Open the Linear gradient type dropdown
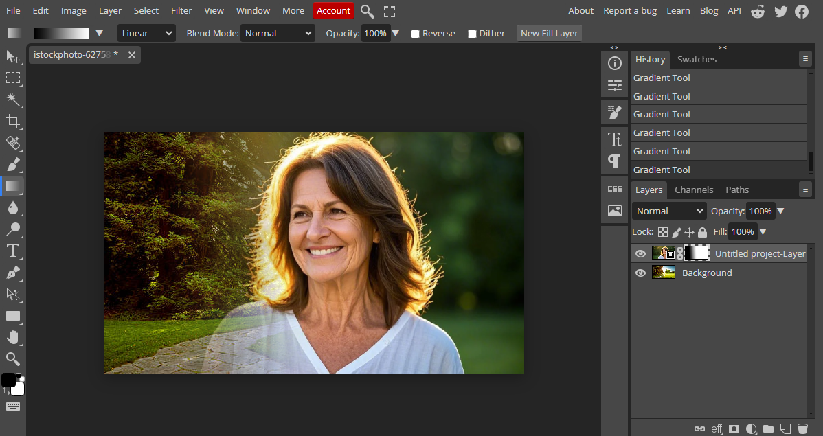 click(146, 33)
